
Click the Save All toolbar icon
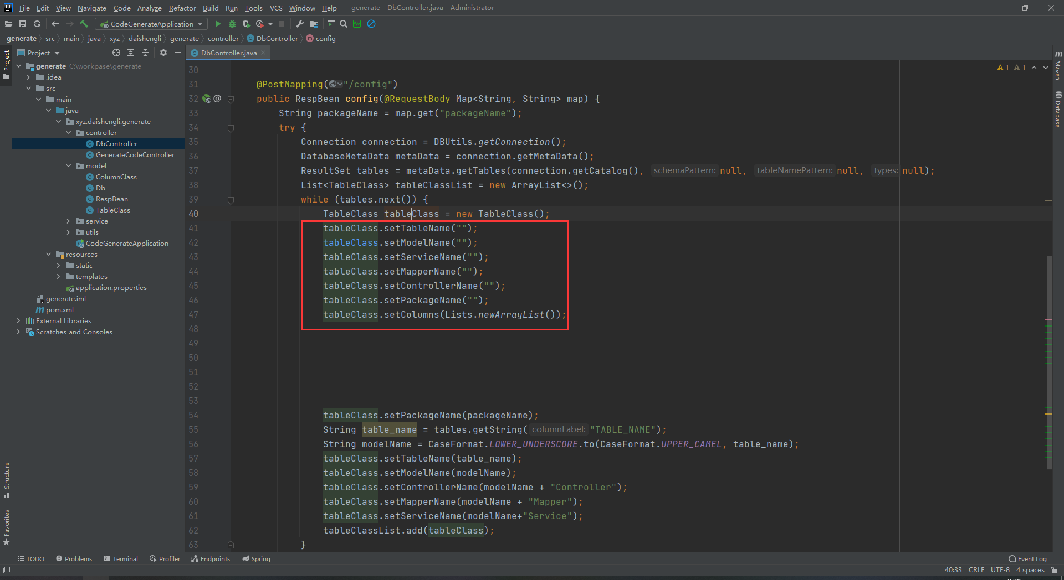23,24
